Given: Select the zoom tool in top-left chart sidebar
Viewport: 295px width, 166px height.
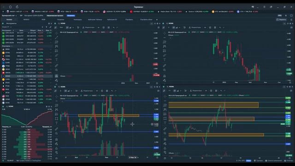Looking at the screenshot, I should (56, 70).
